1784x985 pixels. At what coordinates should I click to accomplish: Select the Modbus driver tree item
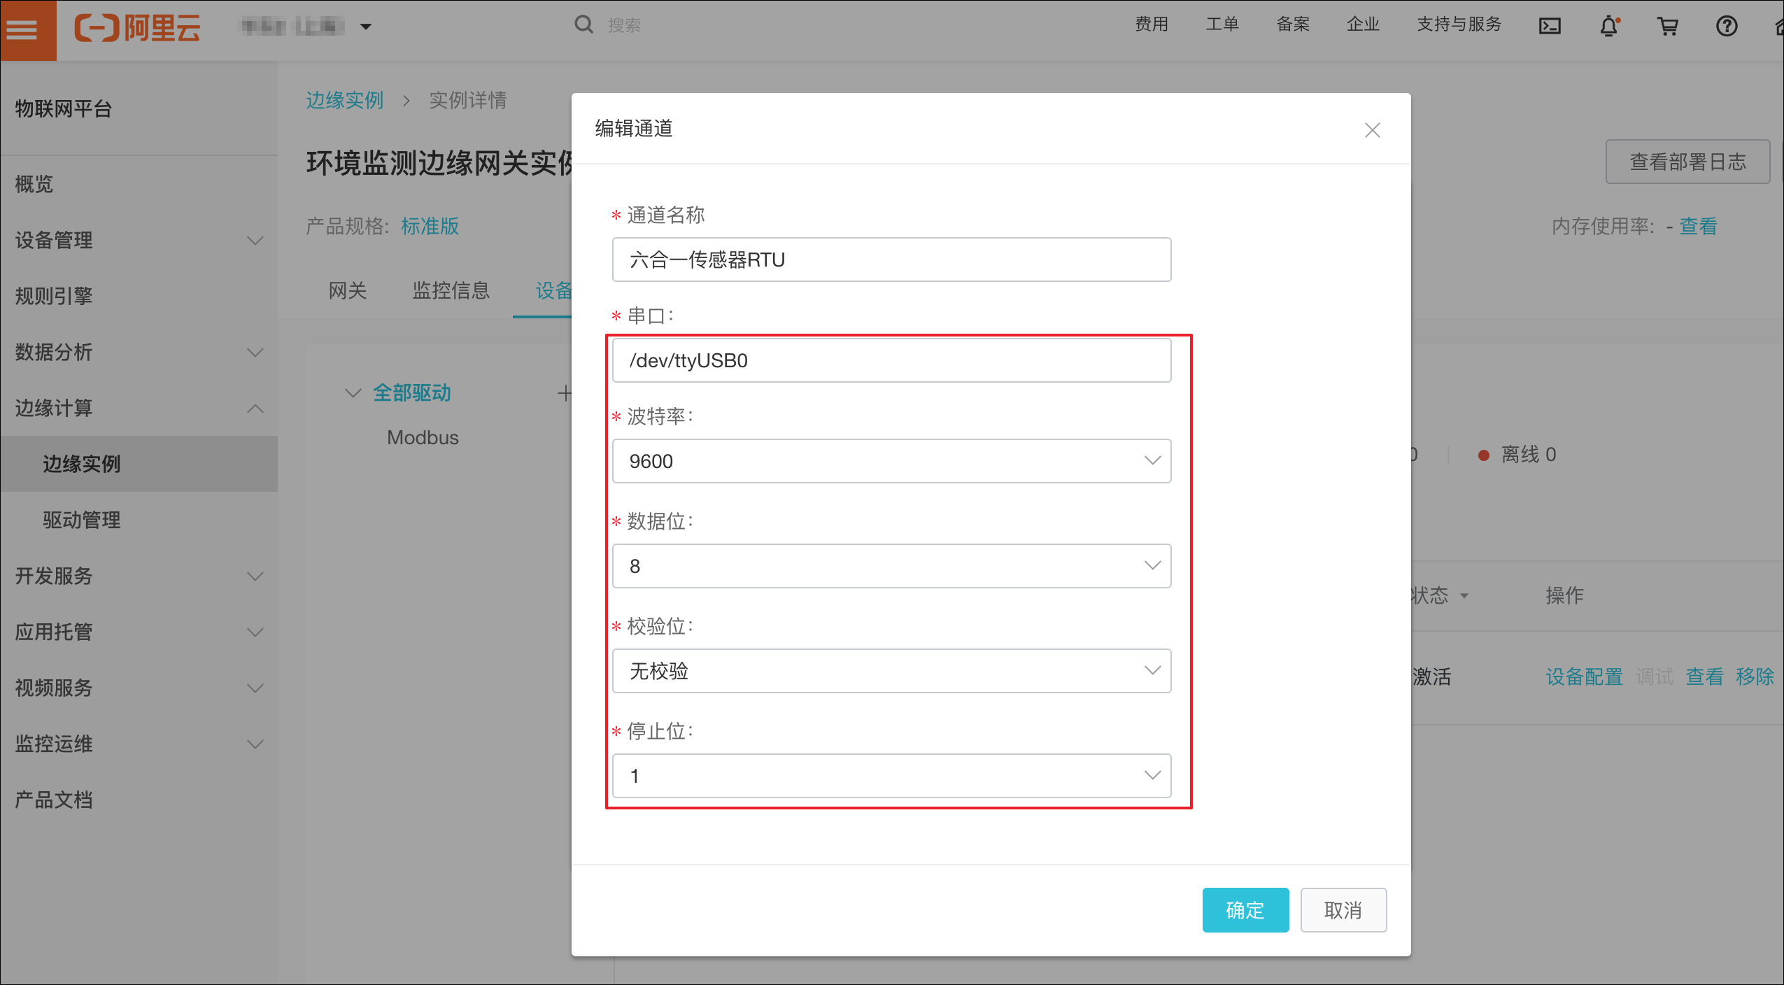(423, 437)
